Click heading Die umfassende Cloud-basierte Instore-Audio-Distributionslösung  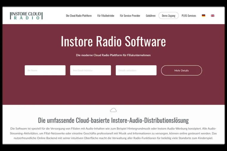click(x=113, y=120)
